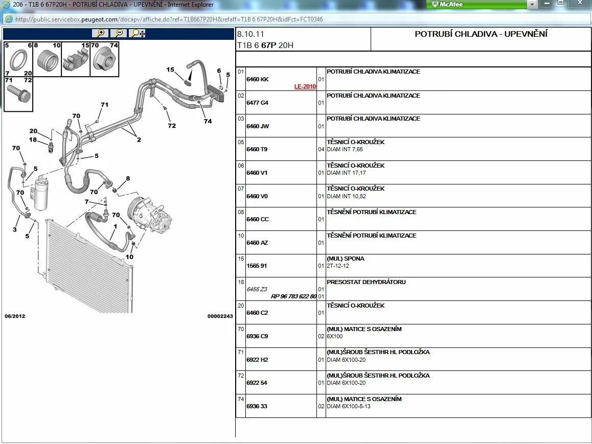The width and height of the screenshot is (592, 444).
Task: Click the date 06/2012 under the diagram
Action: pos(15,316)
